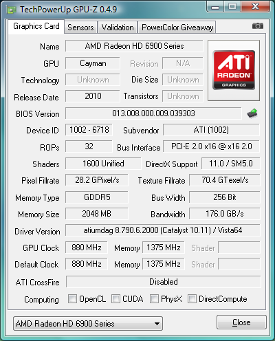Click the ATI CrossFire Disabled field
This screenshot has width=275, height=341.
(164, 282)
